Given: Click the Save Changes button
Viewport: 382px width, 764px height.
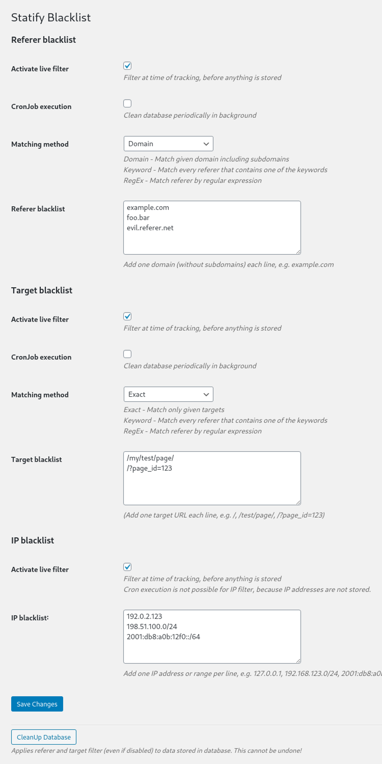Looking at the screenshot, I should [37, 703].
